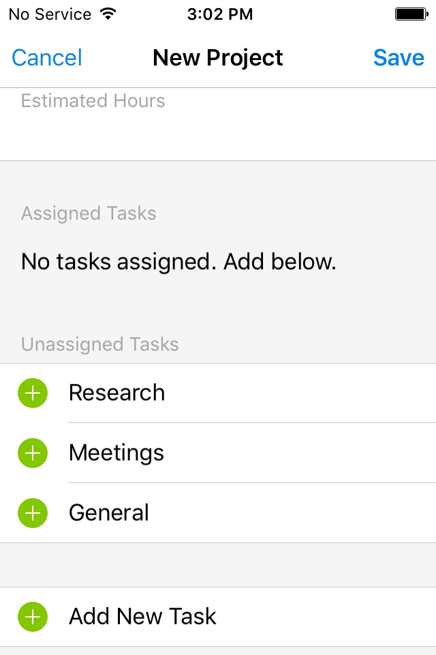This screenshot has height=655, width=436.
Task: Tap the plus icon next to Add New Task
Action: point(32,616)
